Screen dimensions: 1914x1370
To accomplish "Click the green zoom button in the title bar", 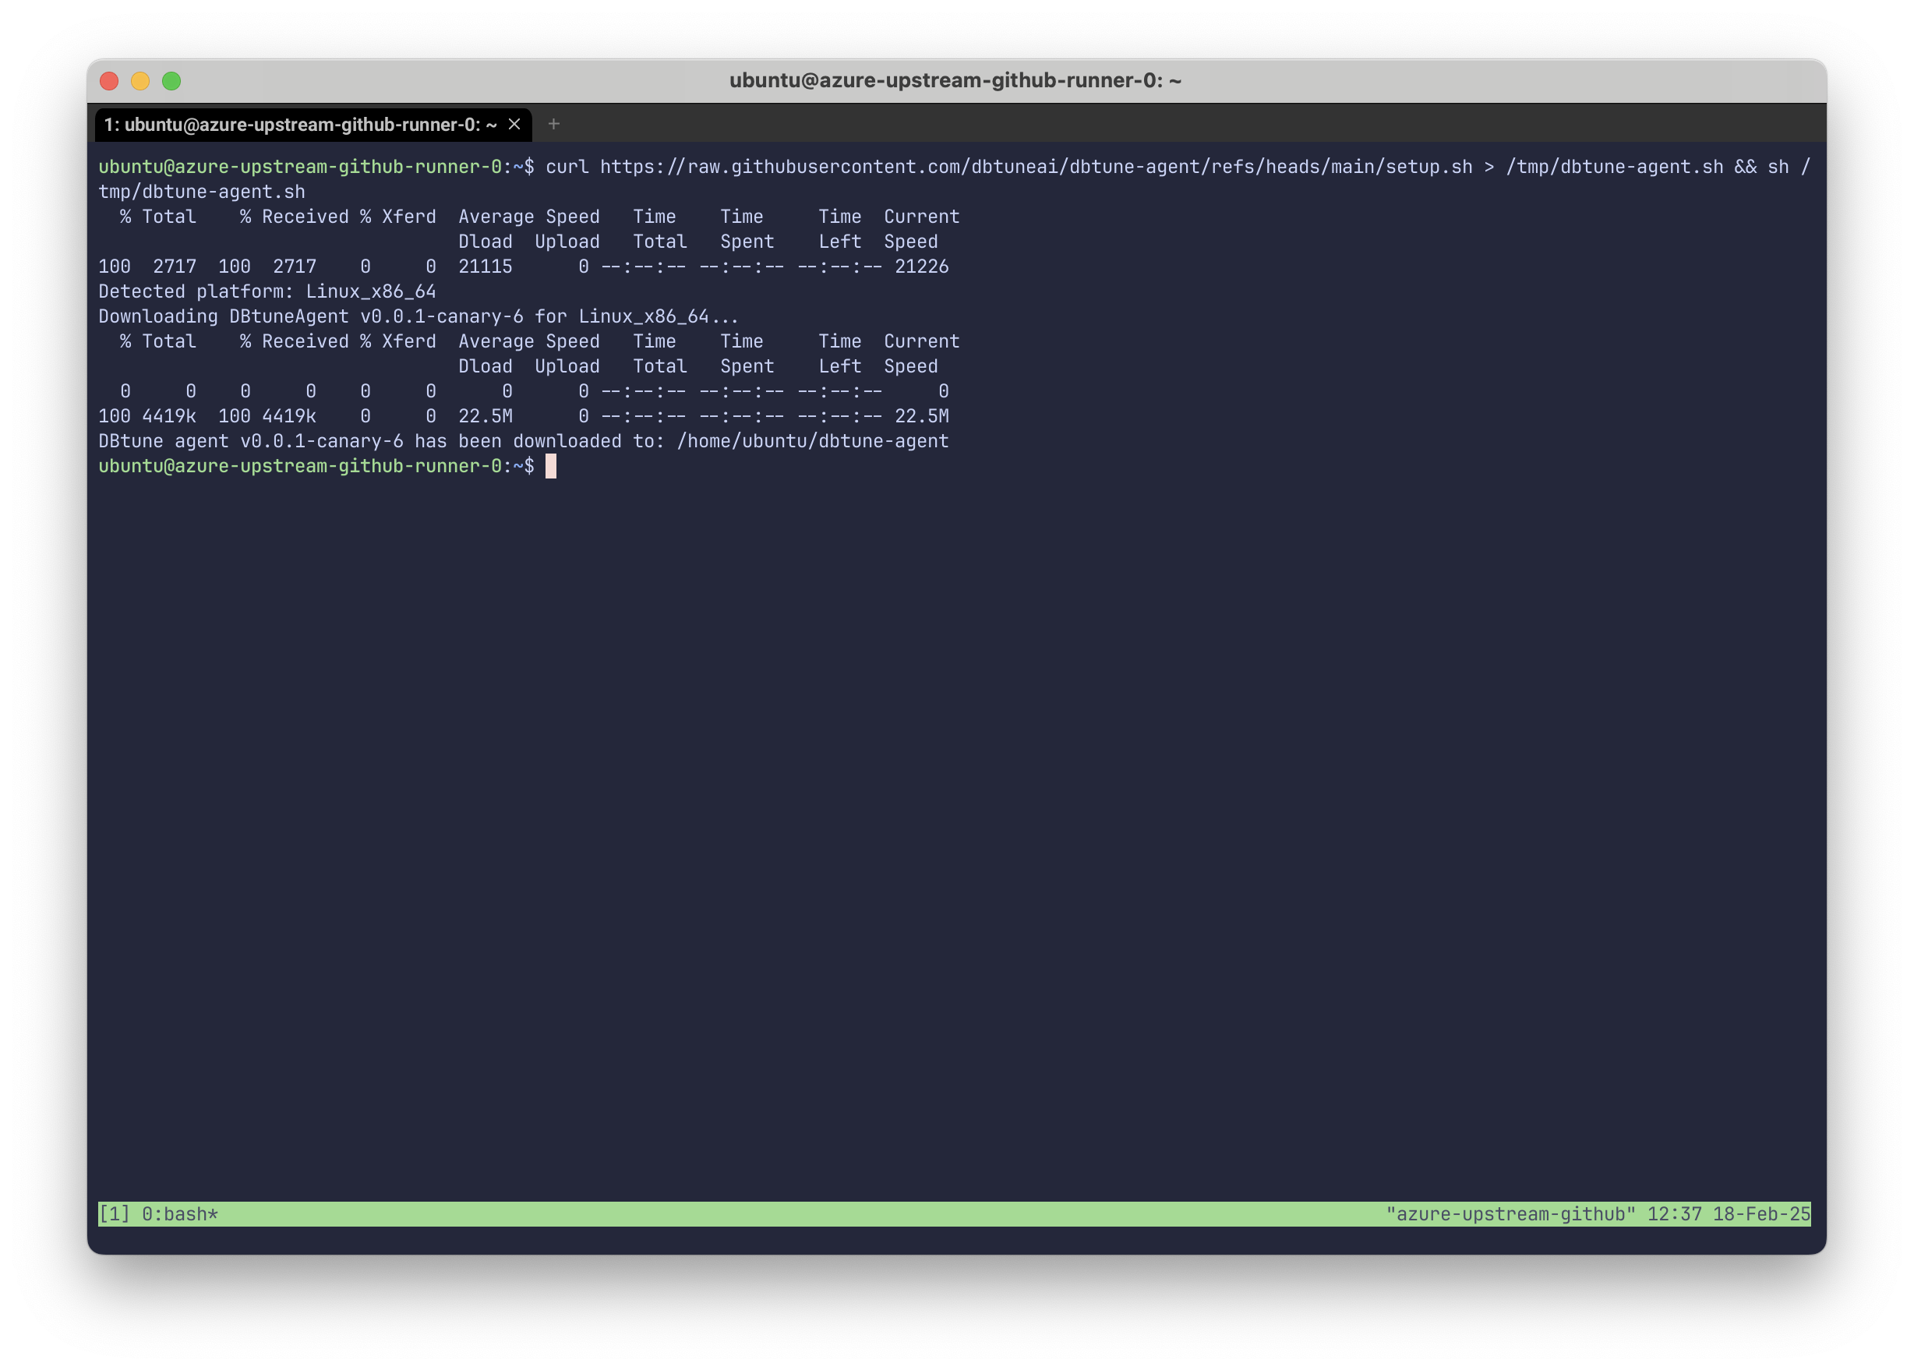I will coord(171,80).
